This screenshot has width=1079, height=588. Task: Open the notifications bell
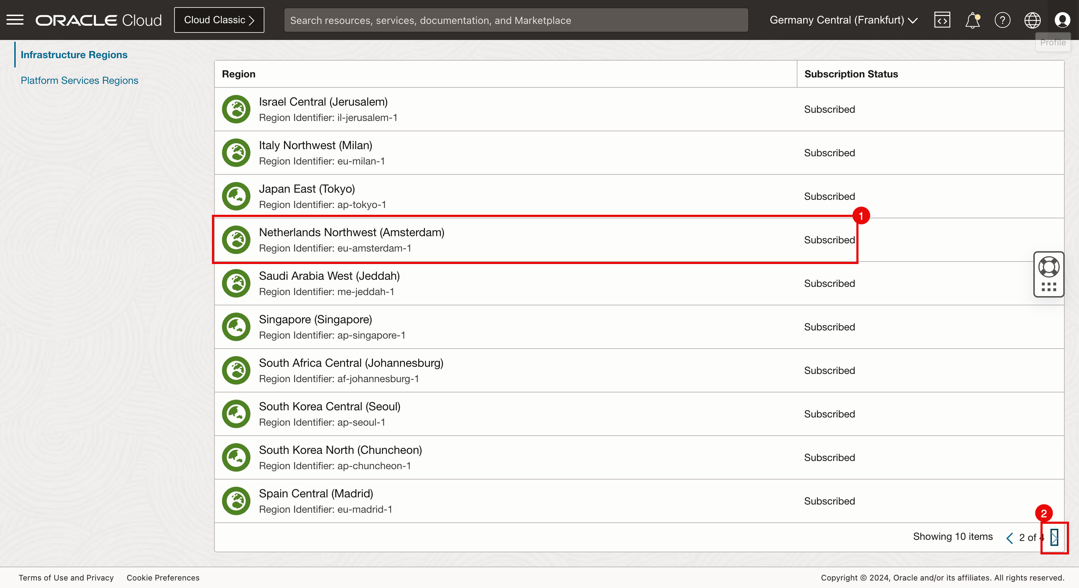pos(972,20)
